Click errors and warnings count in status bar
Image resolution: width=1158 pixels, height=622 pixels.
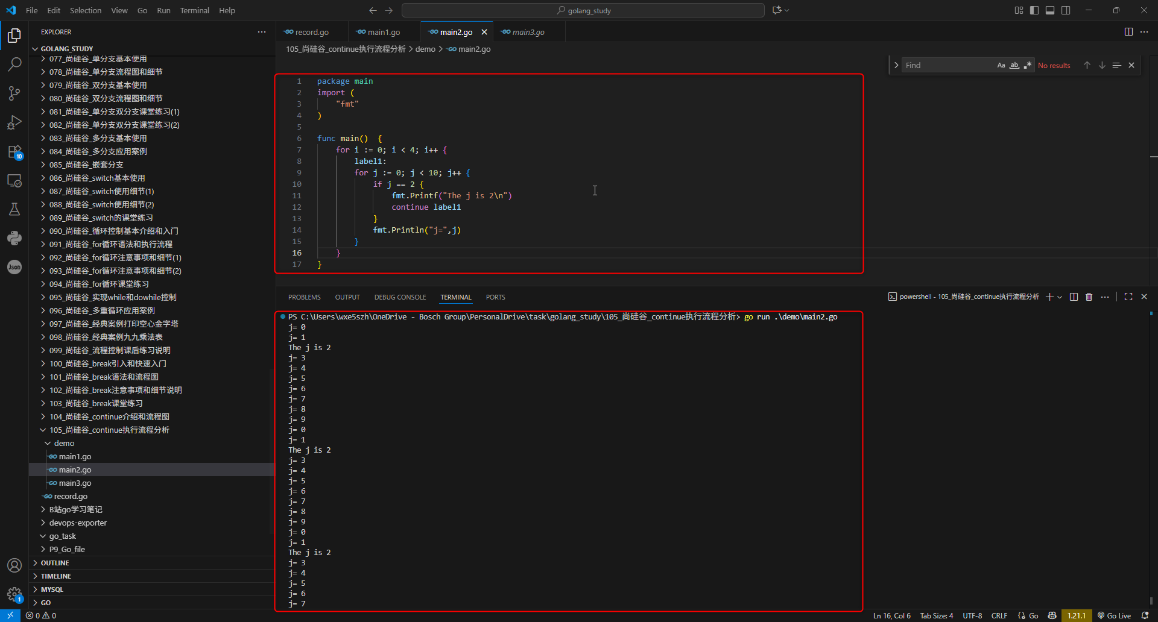[x=41, y=615]
